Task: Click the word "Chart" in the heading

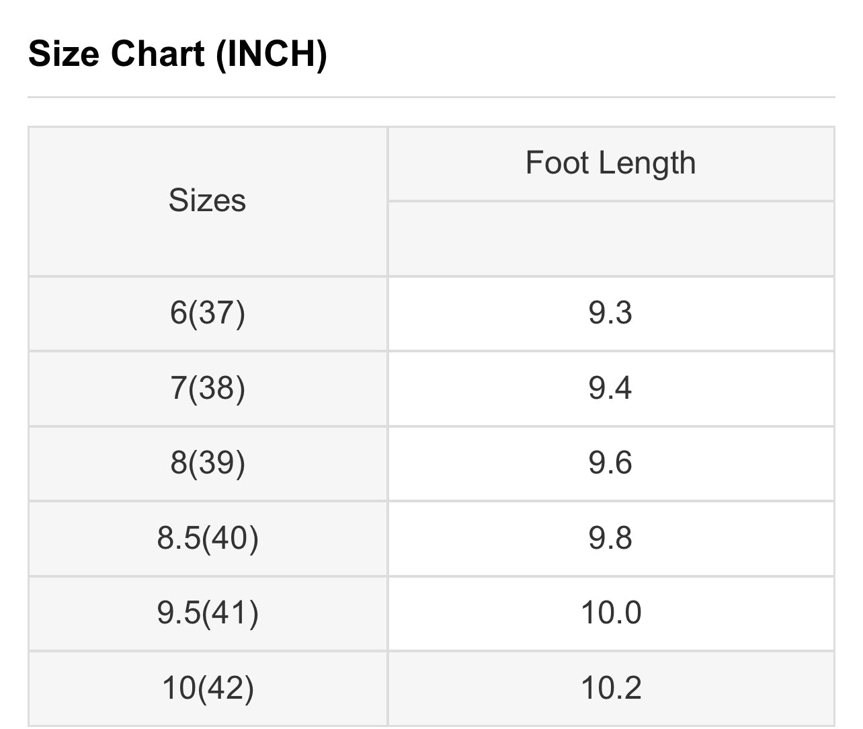Action: point(158,54)
